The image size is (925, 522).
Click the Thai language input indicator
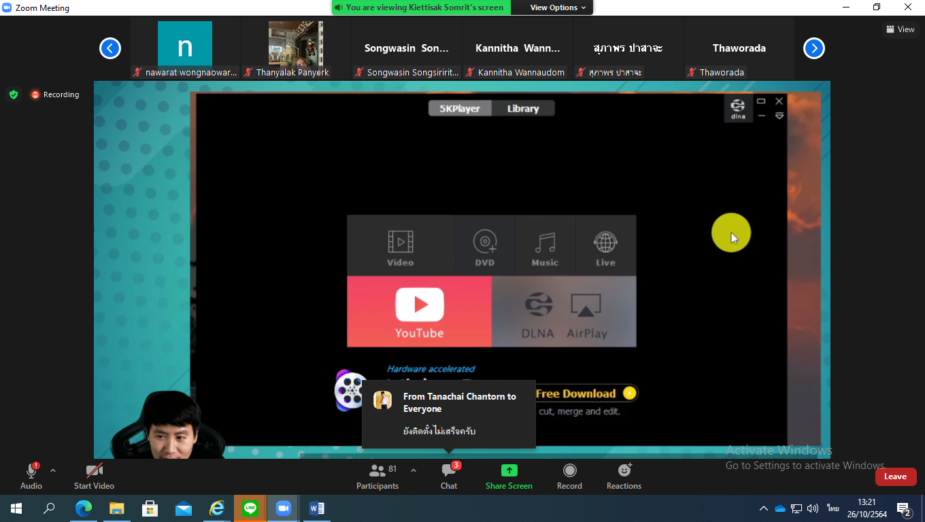[x=833, y=508]
